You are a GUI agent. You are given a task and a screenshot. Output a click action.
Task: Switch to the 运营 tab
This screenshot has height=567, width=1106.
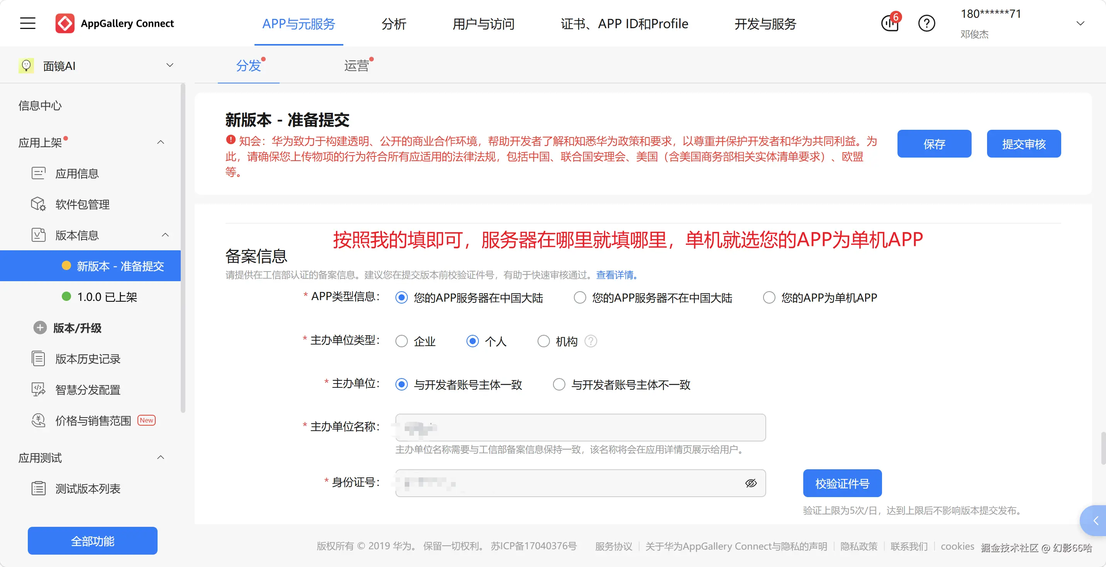coord(356,66)
